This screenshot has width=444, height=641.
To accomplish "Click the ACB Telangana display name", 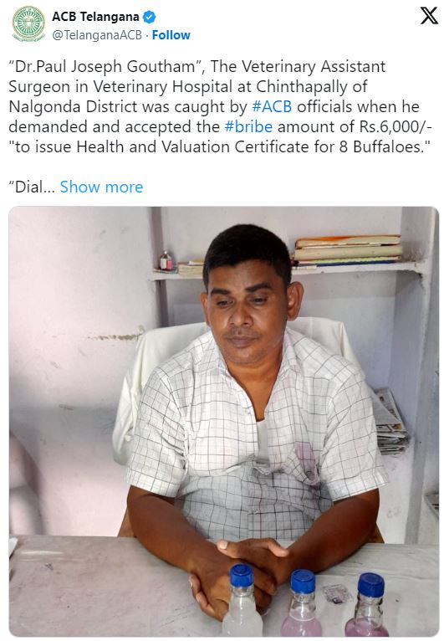I will pyautogui.click(x=95, y=17).
